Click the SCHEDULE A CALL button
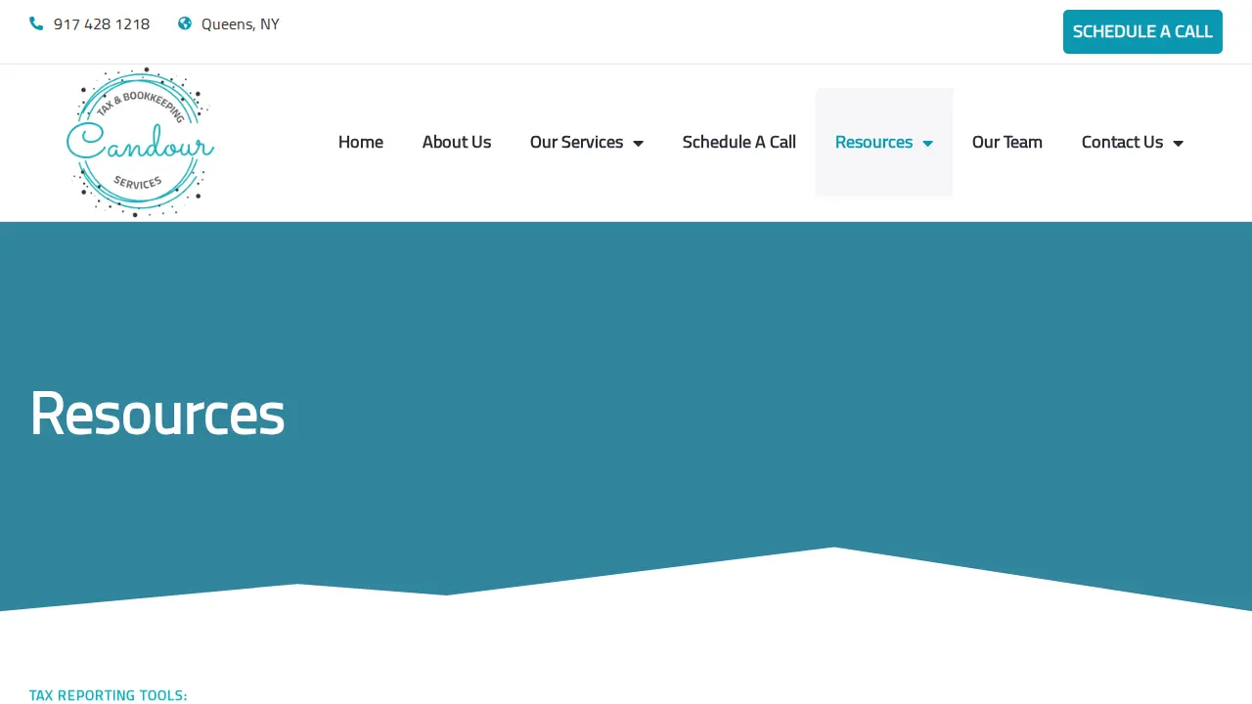The image size is (1252, 704). (1142, 31)
